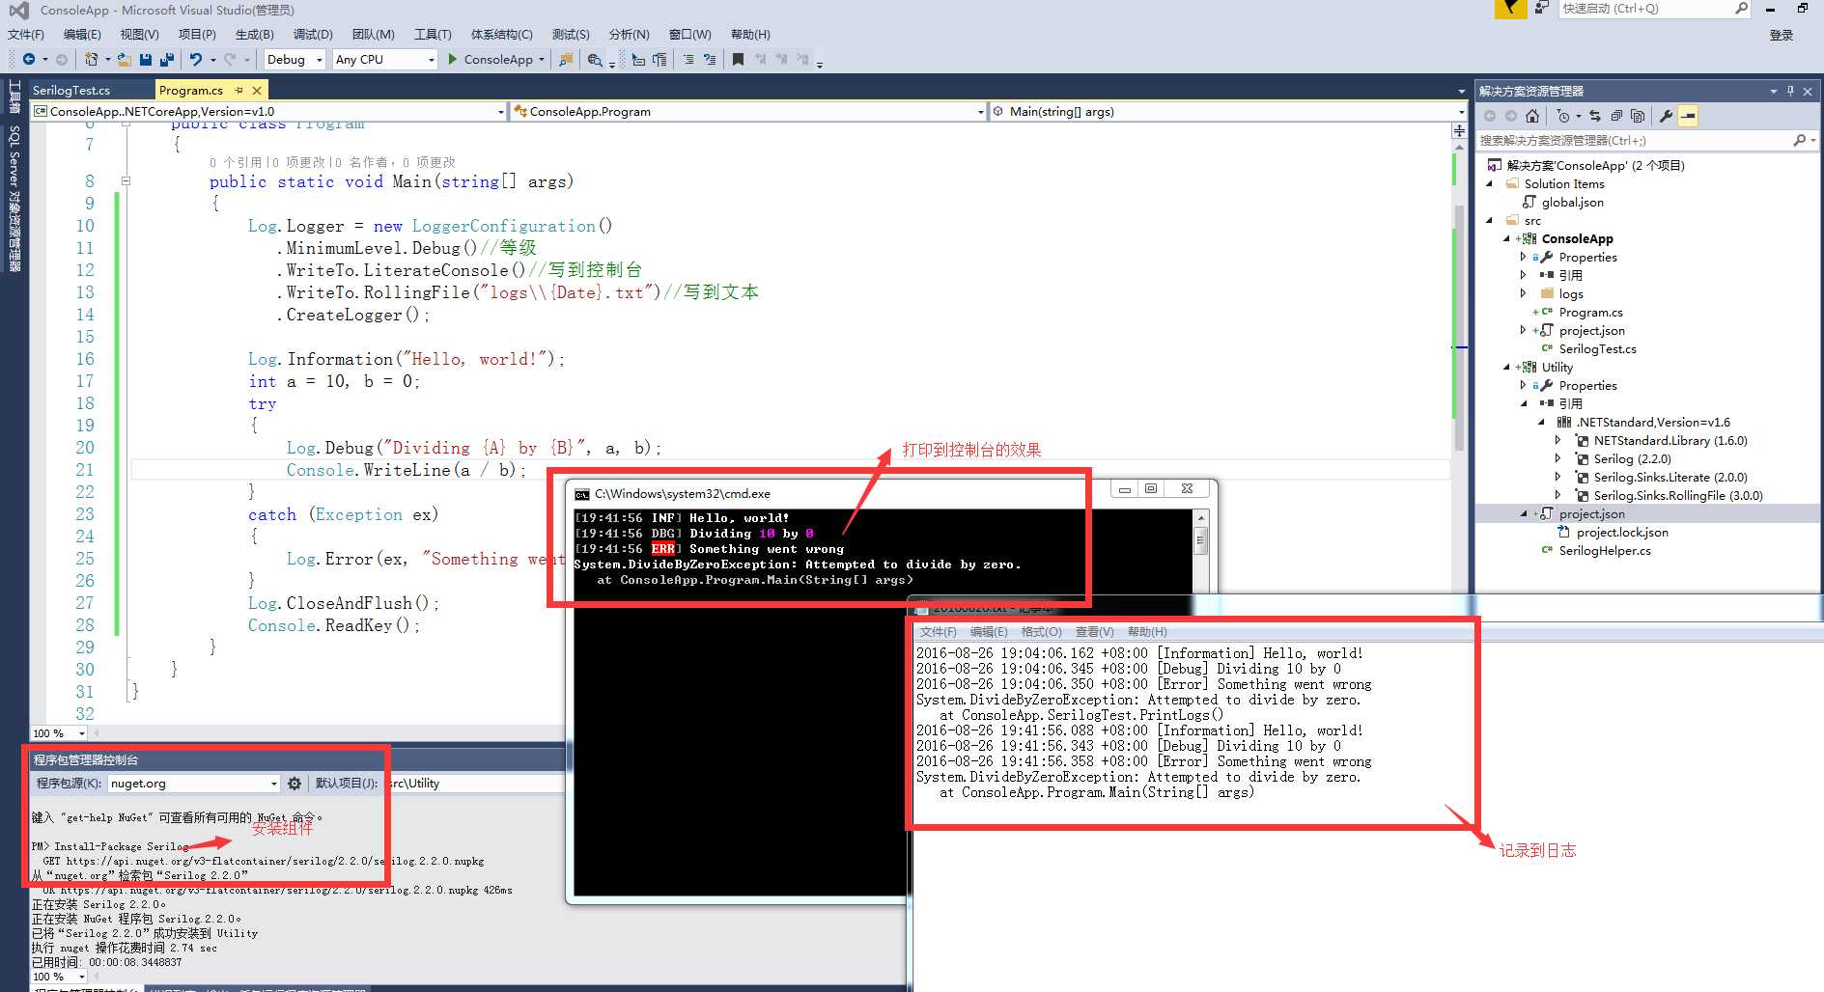This screenshot has height=992, width=1824.
Task: Click the 登录 sign-in link
Action: coord(1782,36)
